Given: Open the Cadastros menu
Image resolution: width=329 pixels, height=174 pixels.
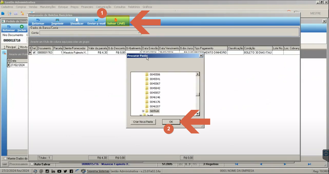Looking at the screenshot, I should click(x=7, y=7).
